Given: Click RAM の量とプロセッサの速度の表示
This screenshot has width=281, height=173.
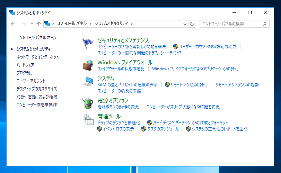Looking at the screenshot, I should point(128,85).
